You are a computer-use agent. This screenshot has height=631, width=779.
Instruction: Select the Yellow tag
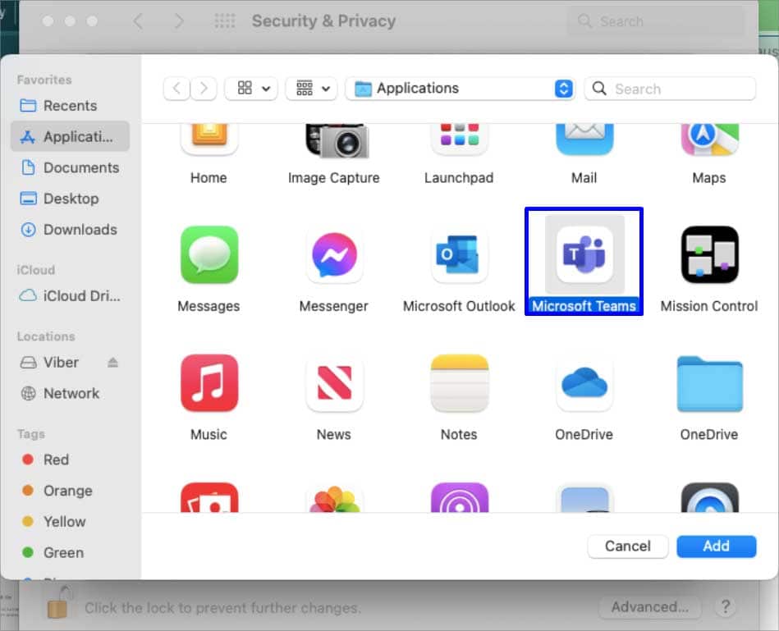pyautogui.click(x=70, y=521)
